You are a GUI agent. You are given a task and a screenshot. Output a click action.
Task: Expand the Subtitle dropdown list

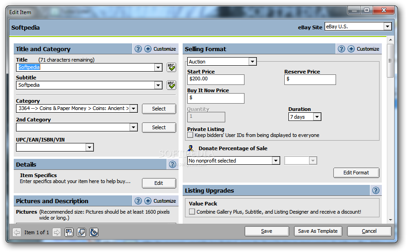point(158,85)
